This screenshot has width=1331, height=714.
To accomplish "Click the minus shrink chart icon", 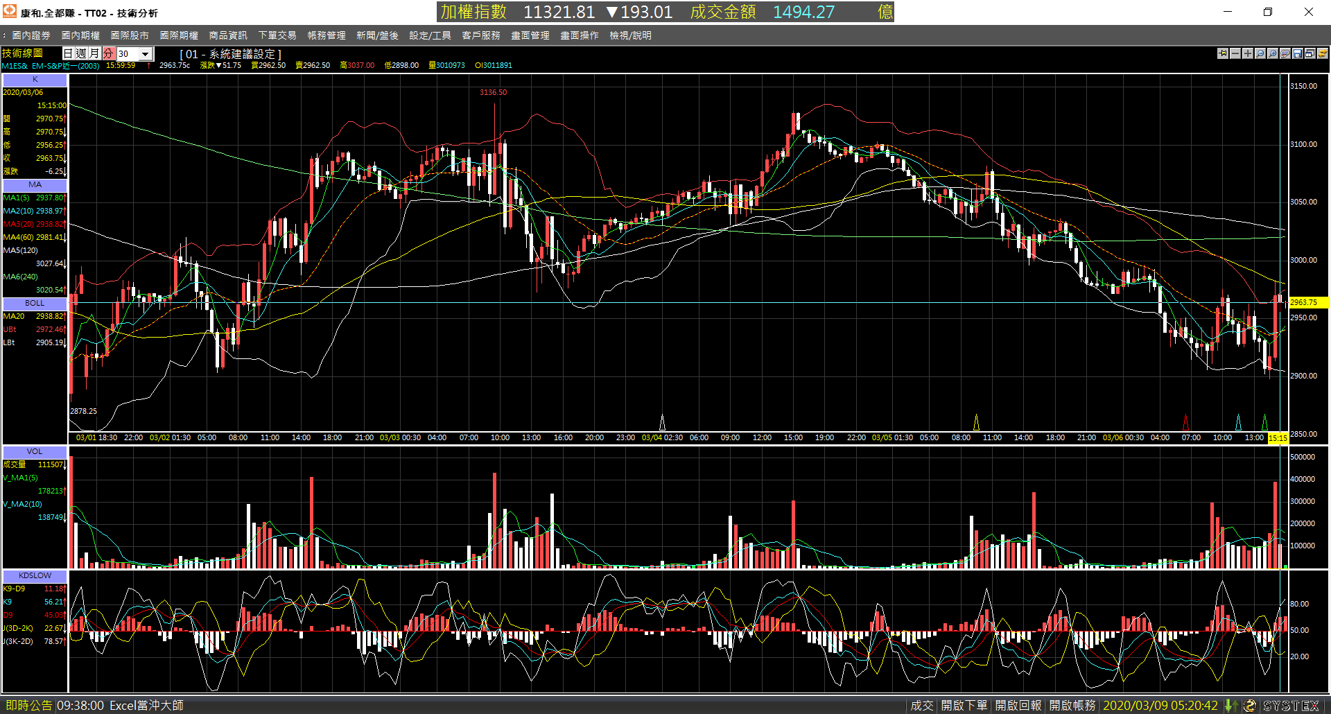I will 1235,53.
